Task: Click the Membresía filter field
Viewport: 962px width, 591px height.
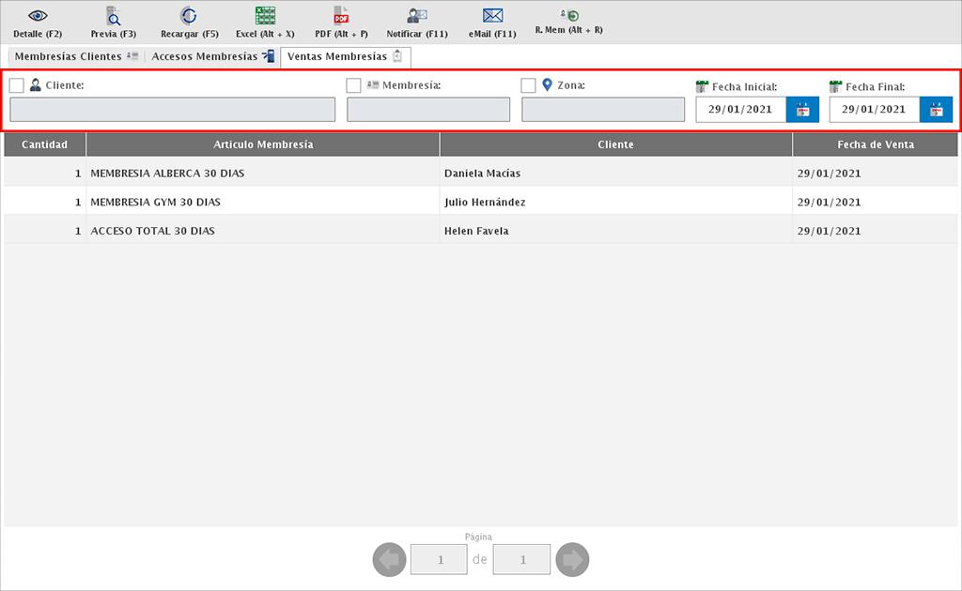Action: tap(427, 110)
